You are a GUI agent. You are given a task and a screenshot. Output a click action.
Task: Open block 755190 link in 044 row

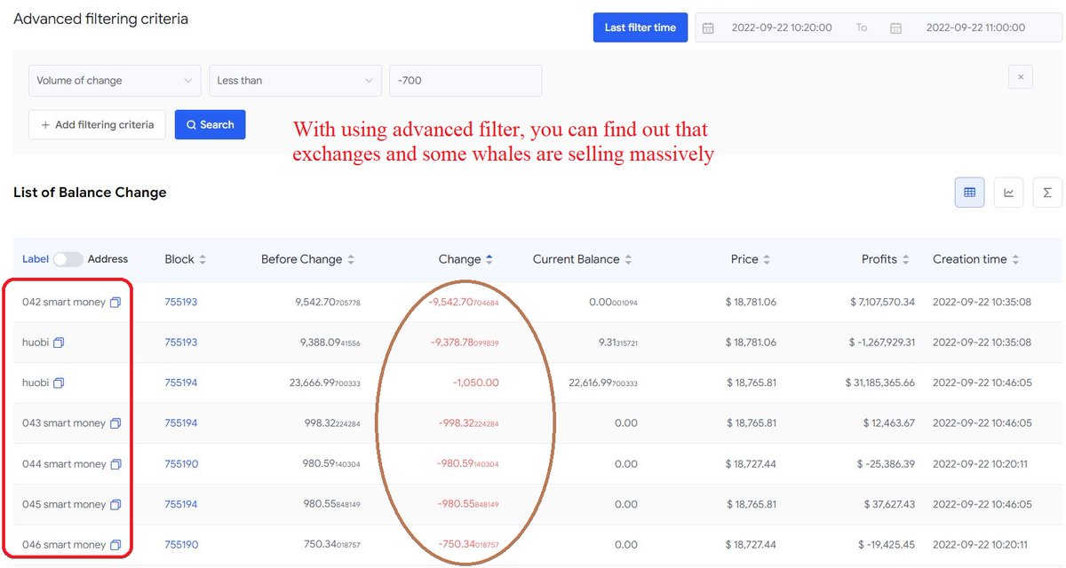tap(181, 464)
